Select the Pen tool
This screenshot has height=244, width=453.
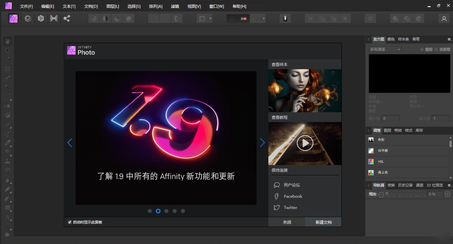(7, 198)
